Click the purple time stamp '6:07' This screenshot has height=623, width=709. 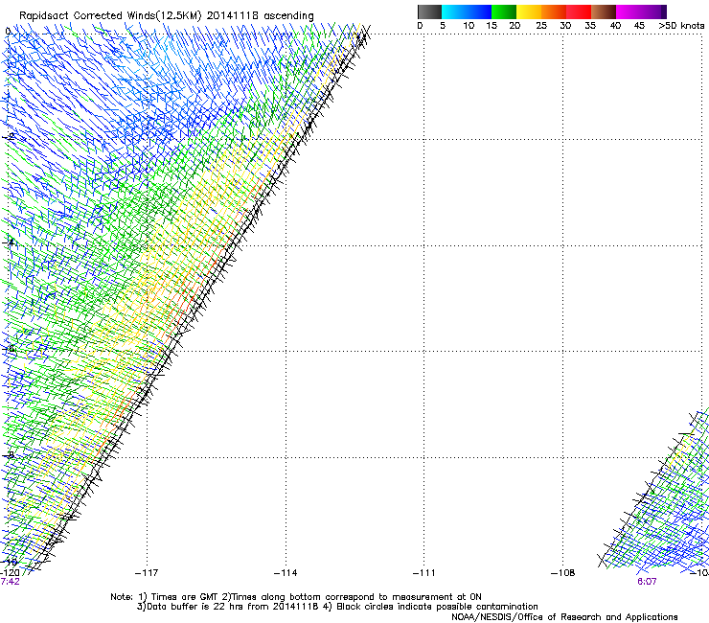(x=647, y=582)
